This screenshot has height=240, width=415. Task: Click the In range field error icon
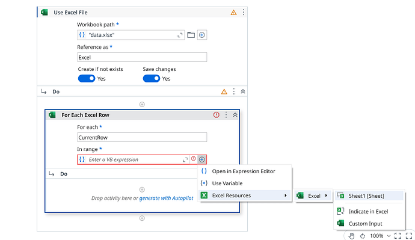(x=194, y=159)
